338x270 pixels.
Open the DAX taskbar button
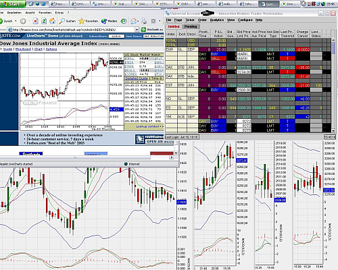[x=141, y=4]
